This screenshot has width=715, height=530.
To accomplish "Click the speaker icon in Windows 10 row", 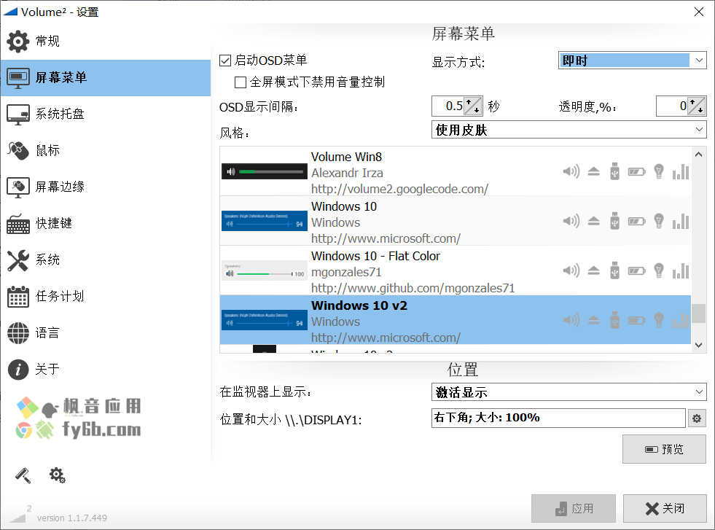I will 571,221.
